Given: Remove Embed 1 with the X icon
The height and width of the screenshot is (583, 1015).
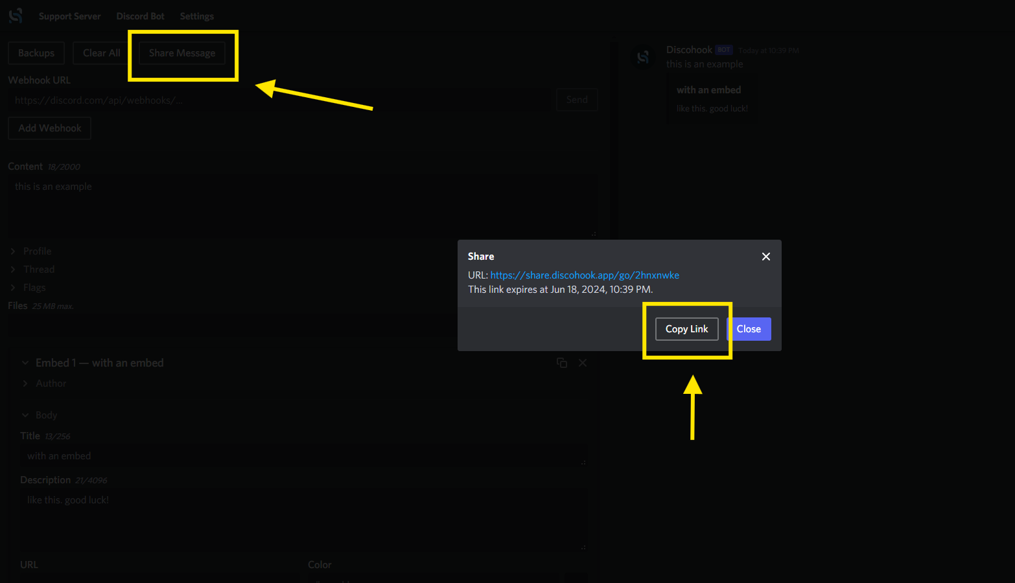Looking at the screenshot, I should point(583,363).
